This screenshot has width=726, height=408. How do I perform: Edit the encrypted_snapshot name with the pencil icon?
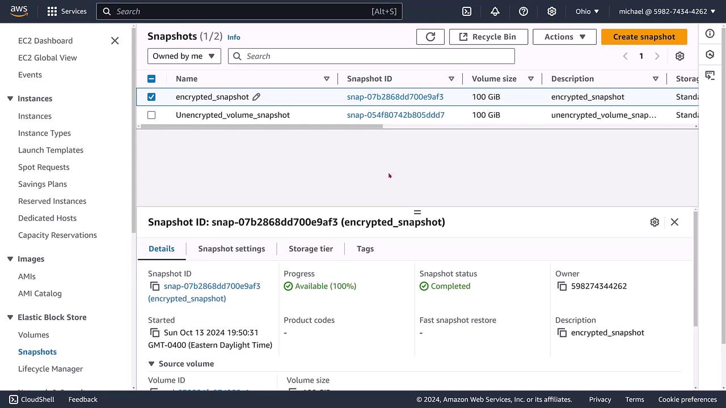click(256, 97)
